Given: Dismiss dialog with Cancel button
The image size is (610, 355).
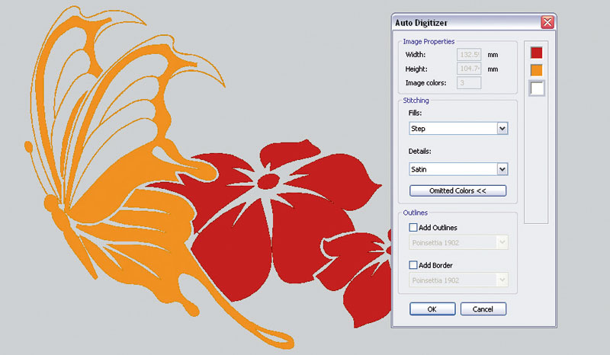Looking at the screenshot, I should click(483, 309).
